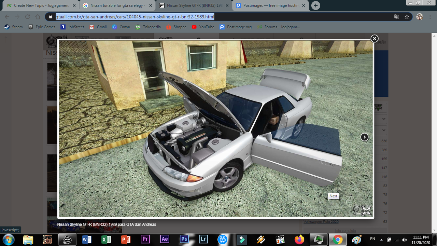Open File Explorer from the taskbar

pyautogui.click(x=28, y=240)
